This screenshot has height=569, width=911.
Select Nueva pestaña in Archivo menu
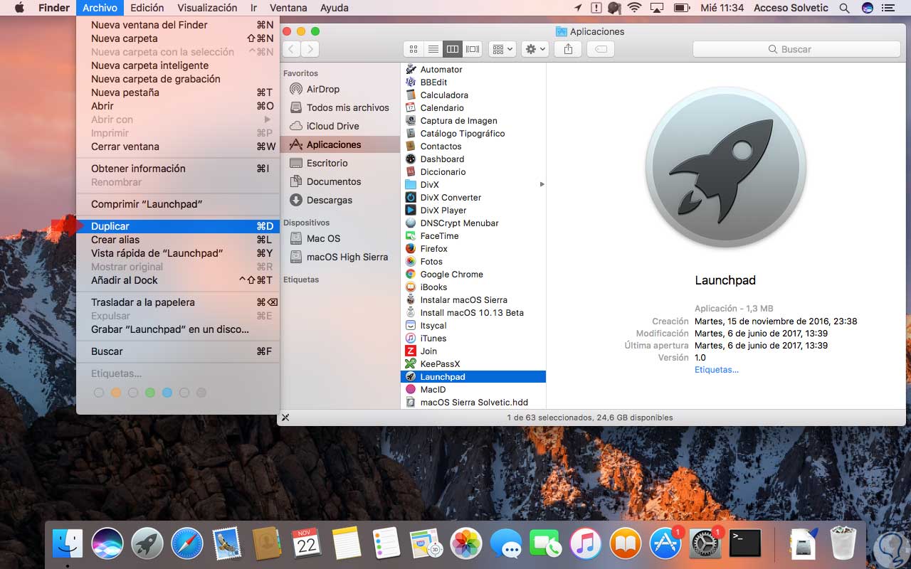pos(178,92)
